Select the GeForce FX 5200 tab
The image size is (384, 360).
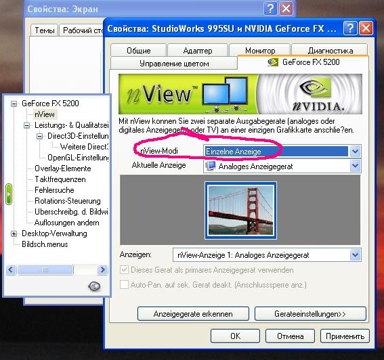(303, 62)
